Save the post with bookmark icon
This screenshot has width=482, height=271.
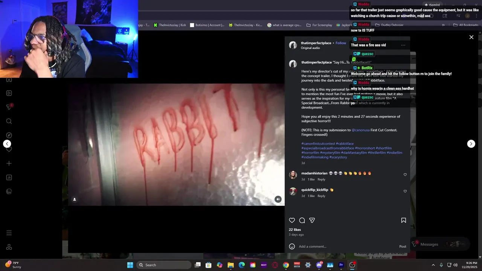[x=403, y=220]
